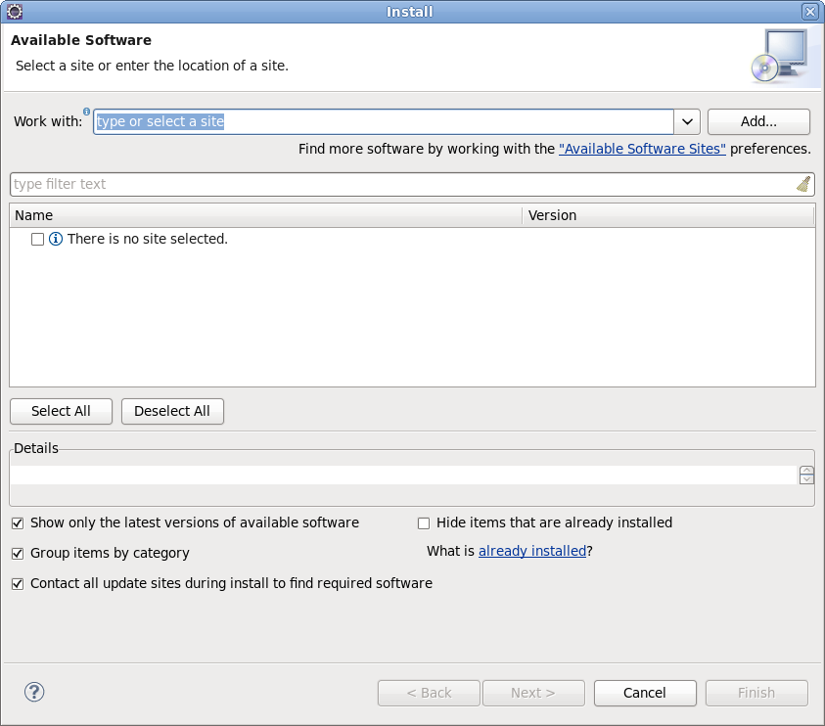This screenshot has width=825, height=726.
Task: Open the 'Available Software Sites' preferences link
Action: click(642, 149)
